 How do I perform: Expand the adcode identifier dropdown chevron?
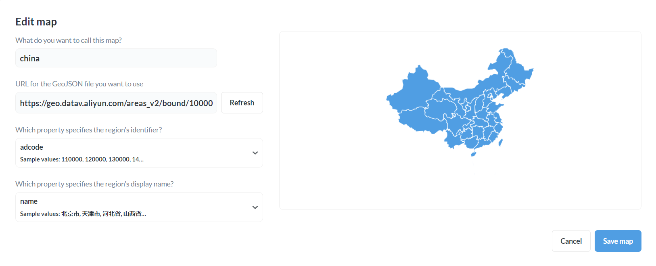[255, 153]
